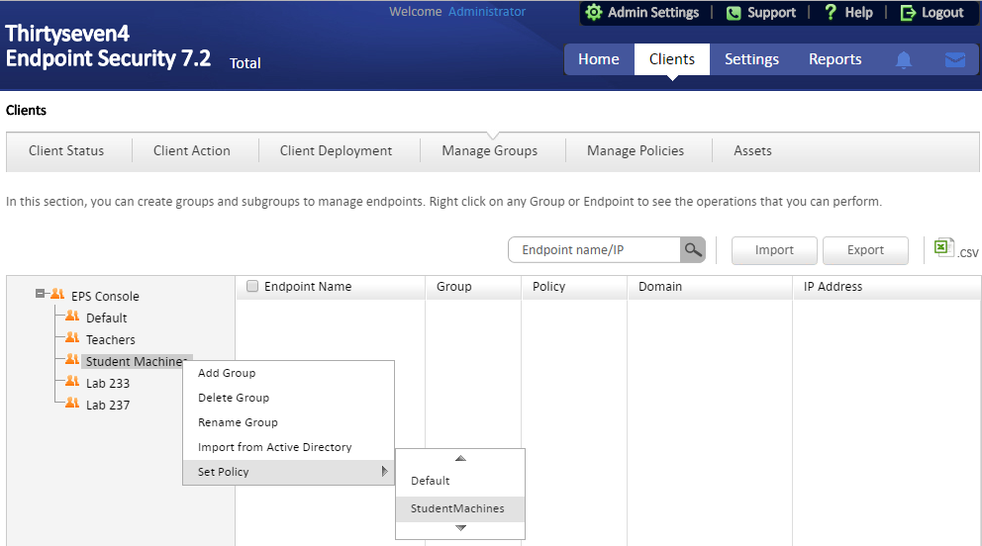
Task: Click the EPS Console group icon
Action: point(57,294)
